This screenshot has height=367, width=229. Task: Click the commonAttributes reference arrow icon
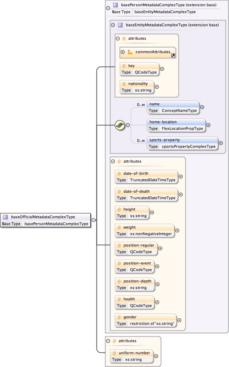pyautogui.click(x=173, y=55)
